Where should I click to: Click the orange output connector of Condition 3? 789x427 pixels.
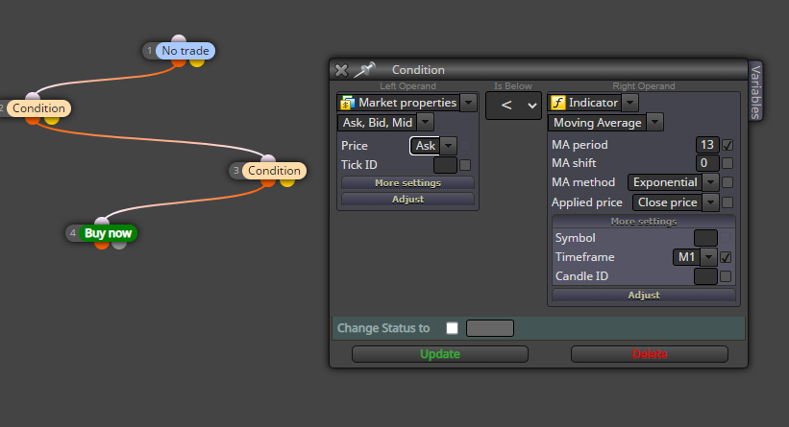click(268, 182)
